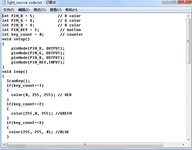192x150 pixels.
Task: Click the 'void loop()' line
Action: pos(15,72)
